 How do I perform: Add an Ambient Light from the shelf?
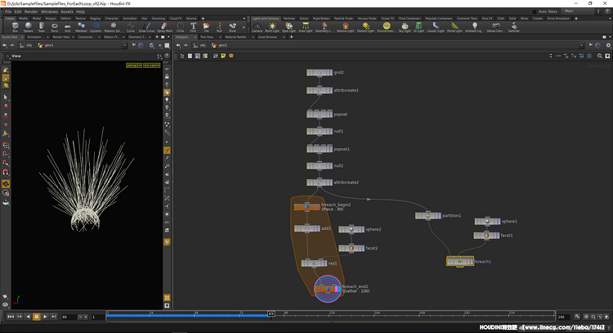(x=474, y=27)
